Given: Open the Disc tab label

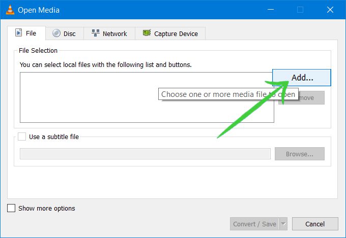Looking at the screenshot, I should click(70, 33).
